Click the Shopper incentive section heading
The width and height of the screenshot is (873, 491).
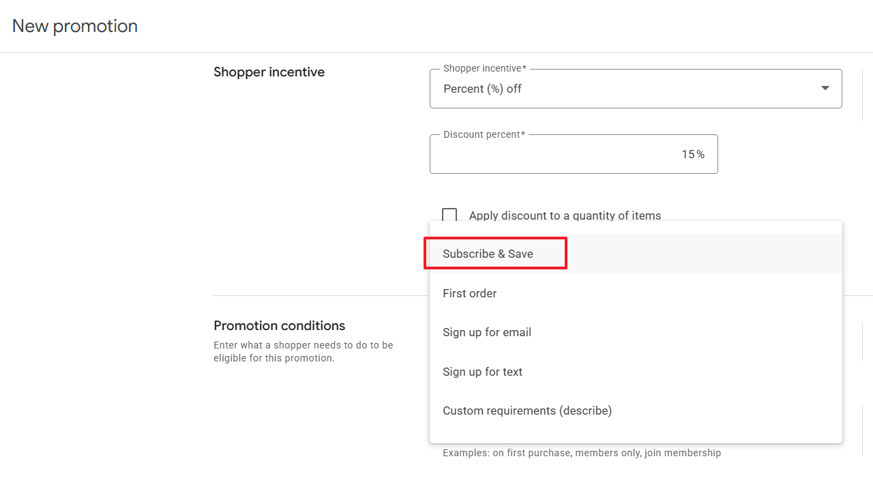(x=269, y=72)
